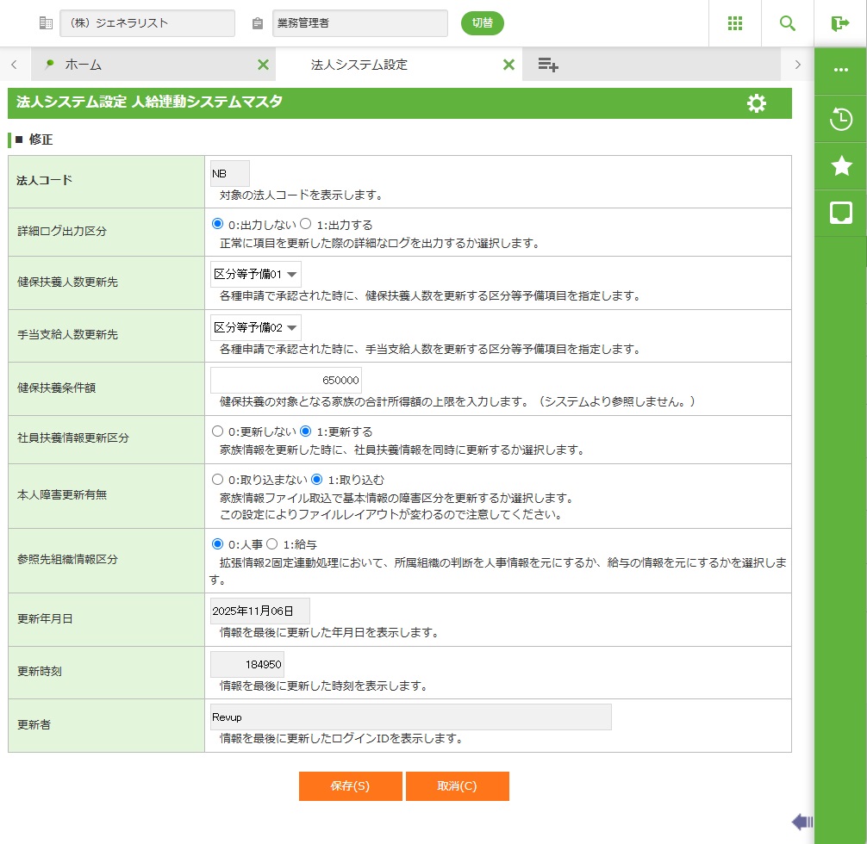Click the 保存(S) button
Image resolution: width=867 pixels, height=844 pixels.
pos(350,786)
